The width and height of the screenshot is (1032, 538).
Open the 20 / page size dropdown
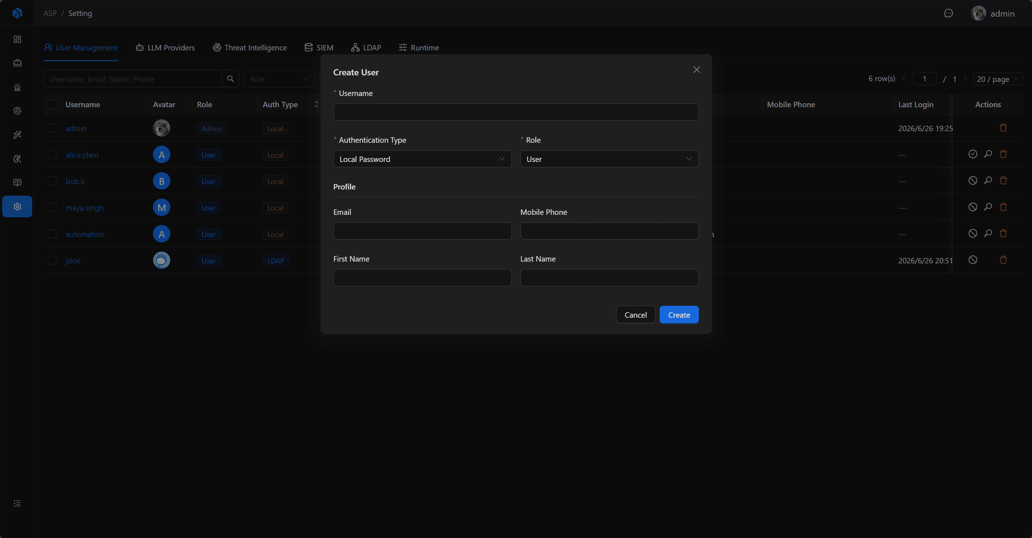click(998, 79)
